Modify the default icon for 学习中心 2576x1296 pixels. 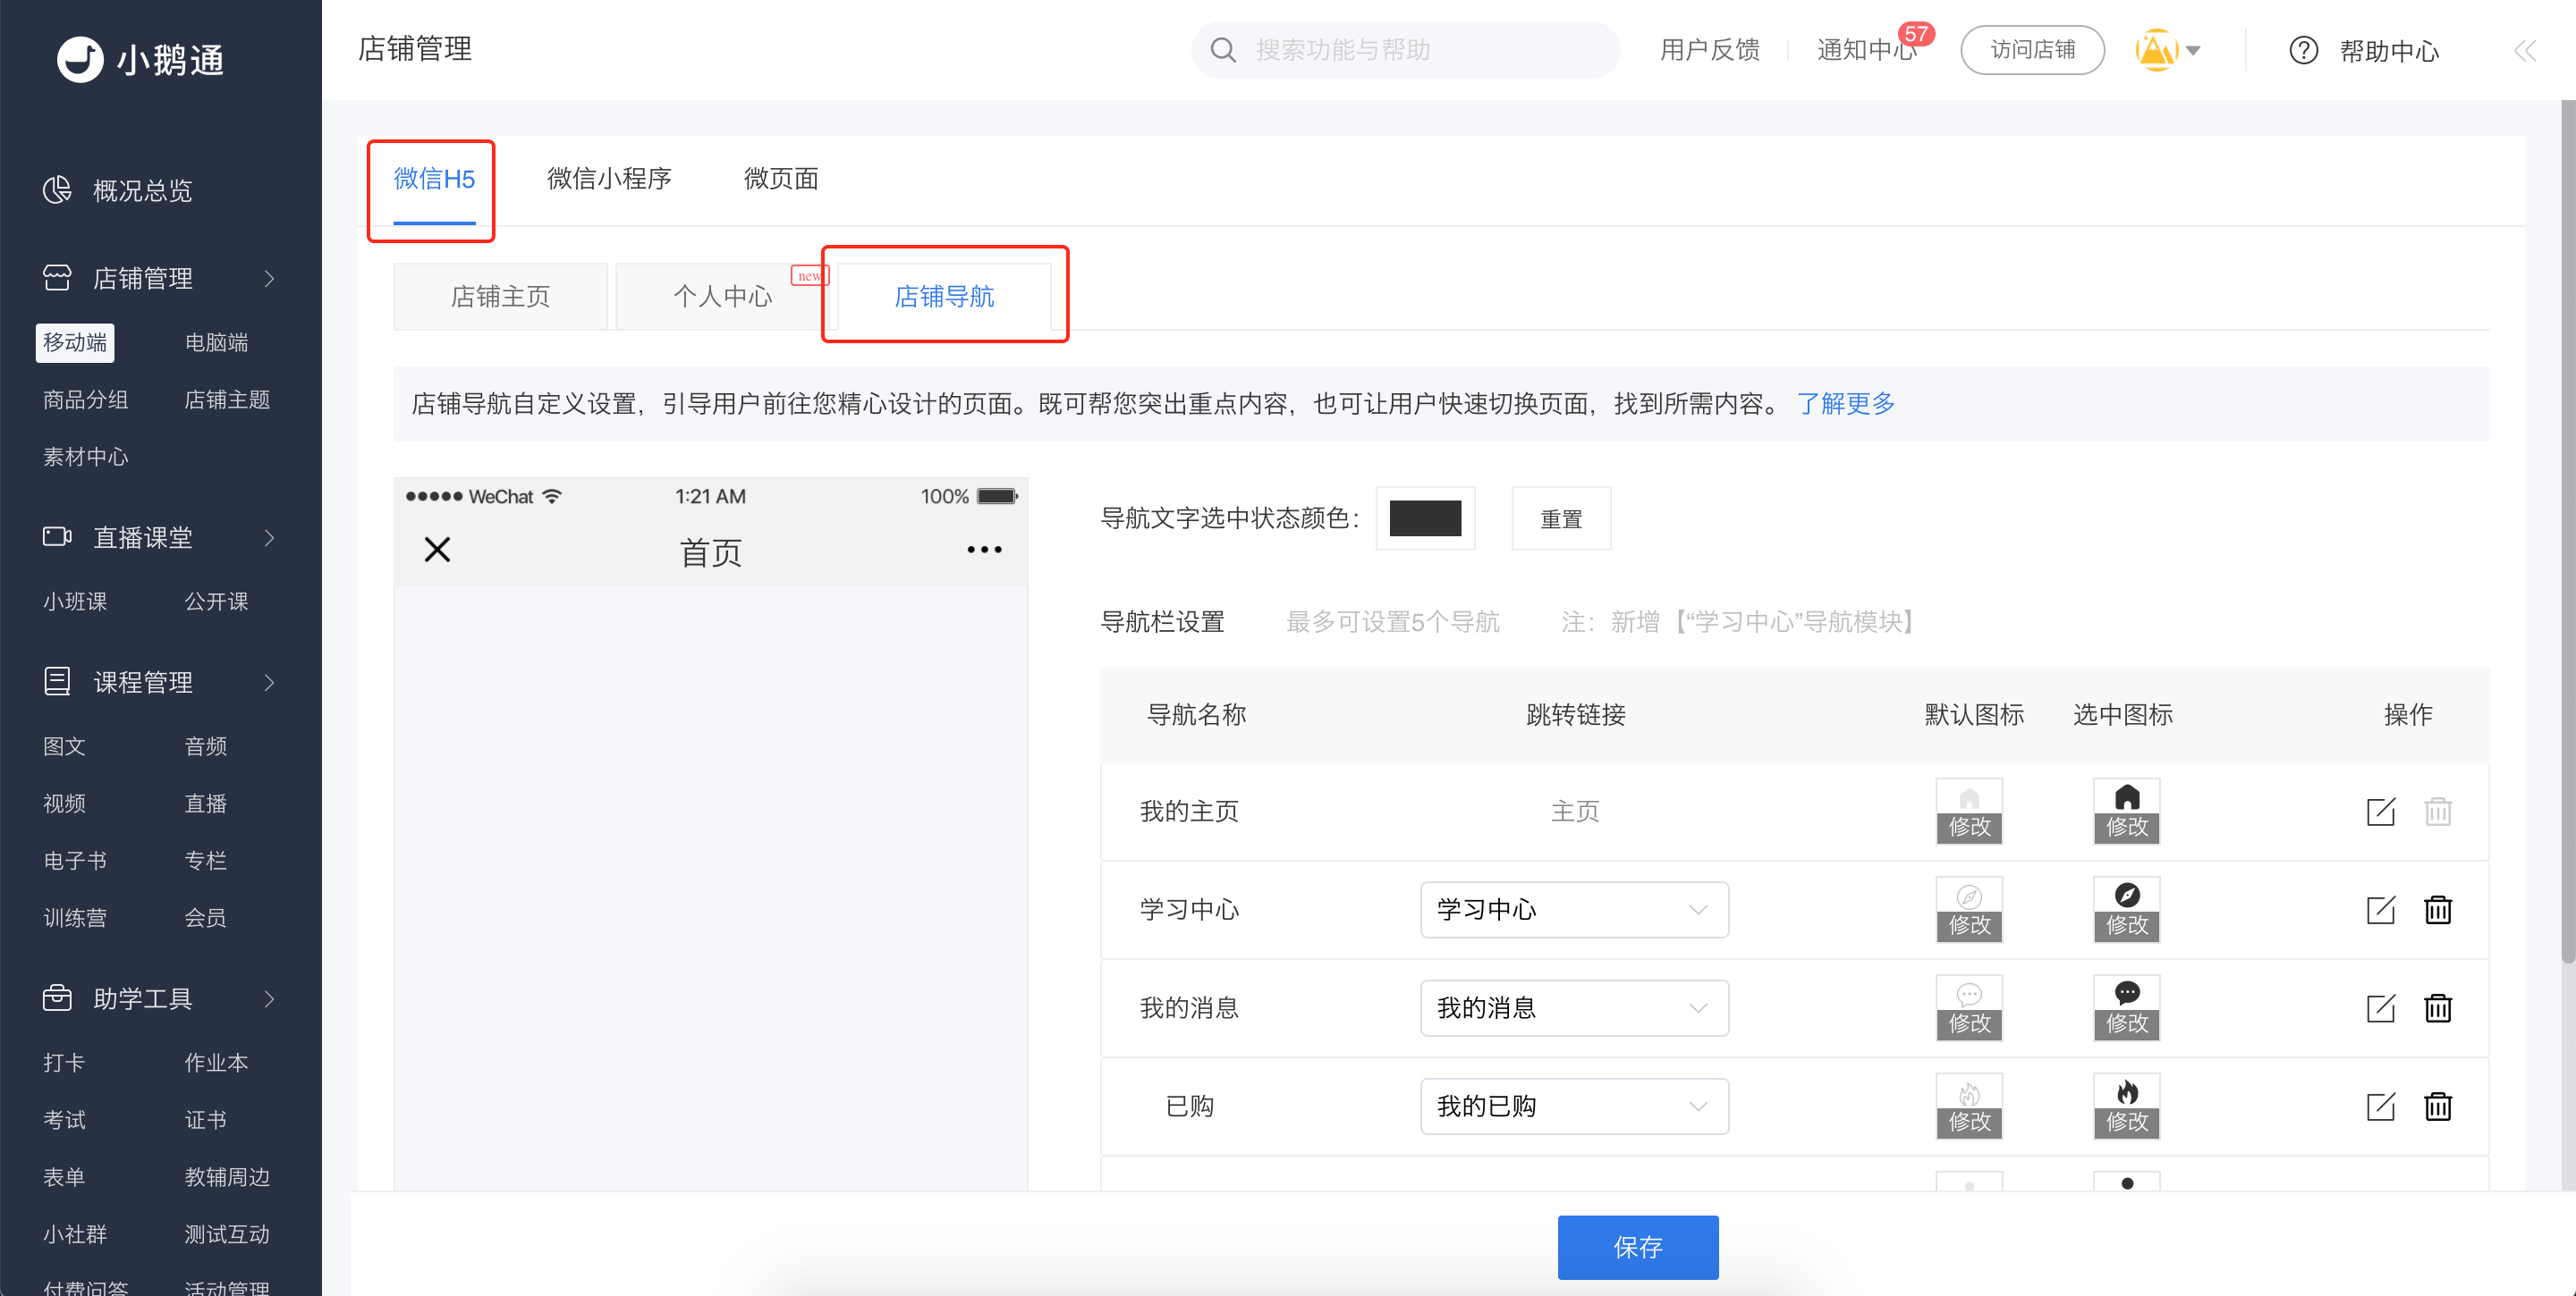pyautogui.click(x=1968, y=924)
